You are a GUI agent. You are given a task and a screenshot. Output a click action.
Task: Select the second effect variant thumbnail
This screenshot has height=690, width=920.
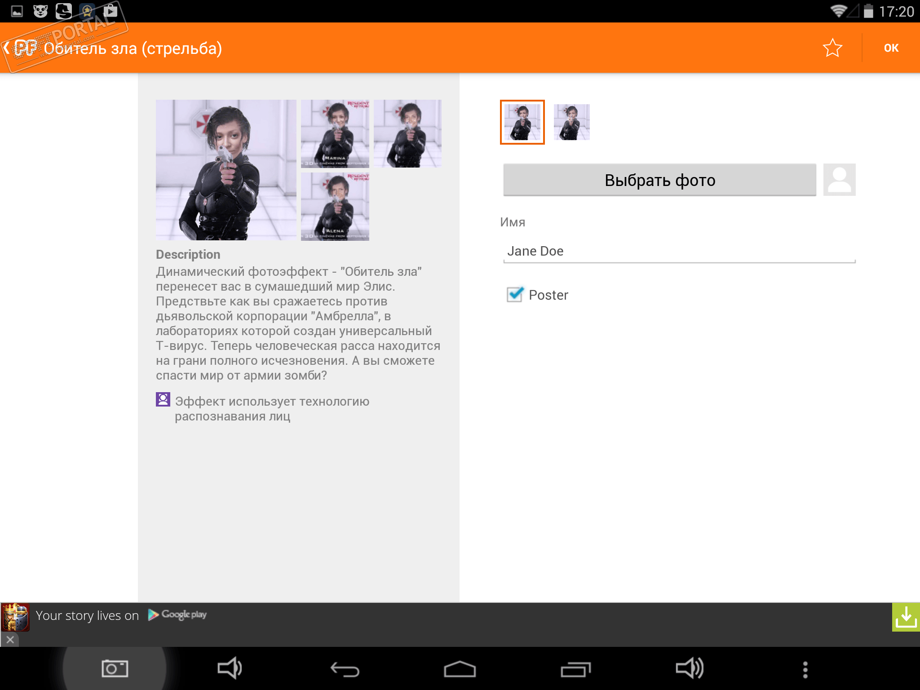point(571,122)
